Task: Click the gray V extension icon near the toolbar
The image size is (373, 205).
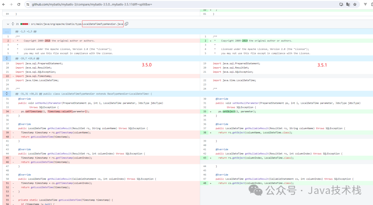Action: click(x=365, y=4)
